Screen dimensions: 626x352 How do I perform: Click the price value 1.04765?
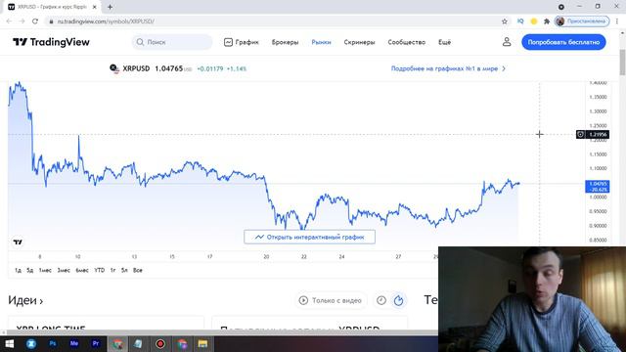pos(169,68)
